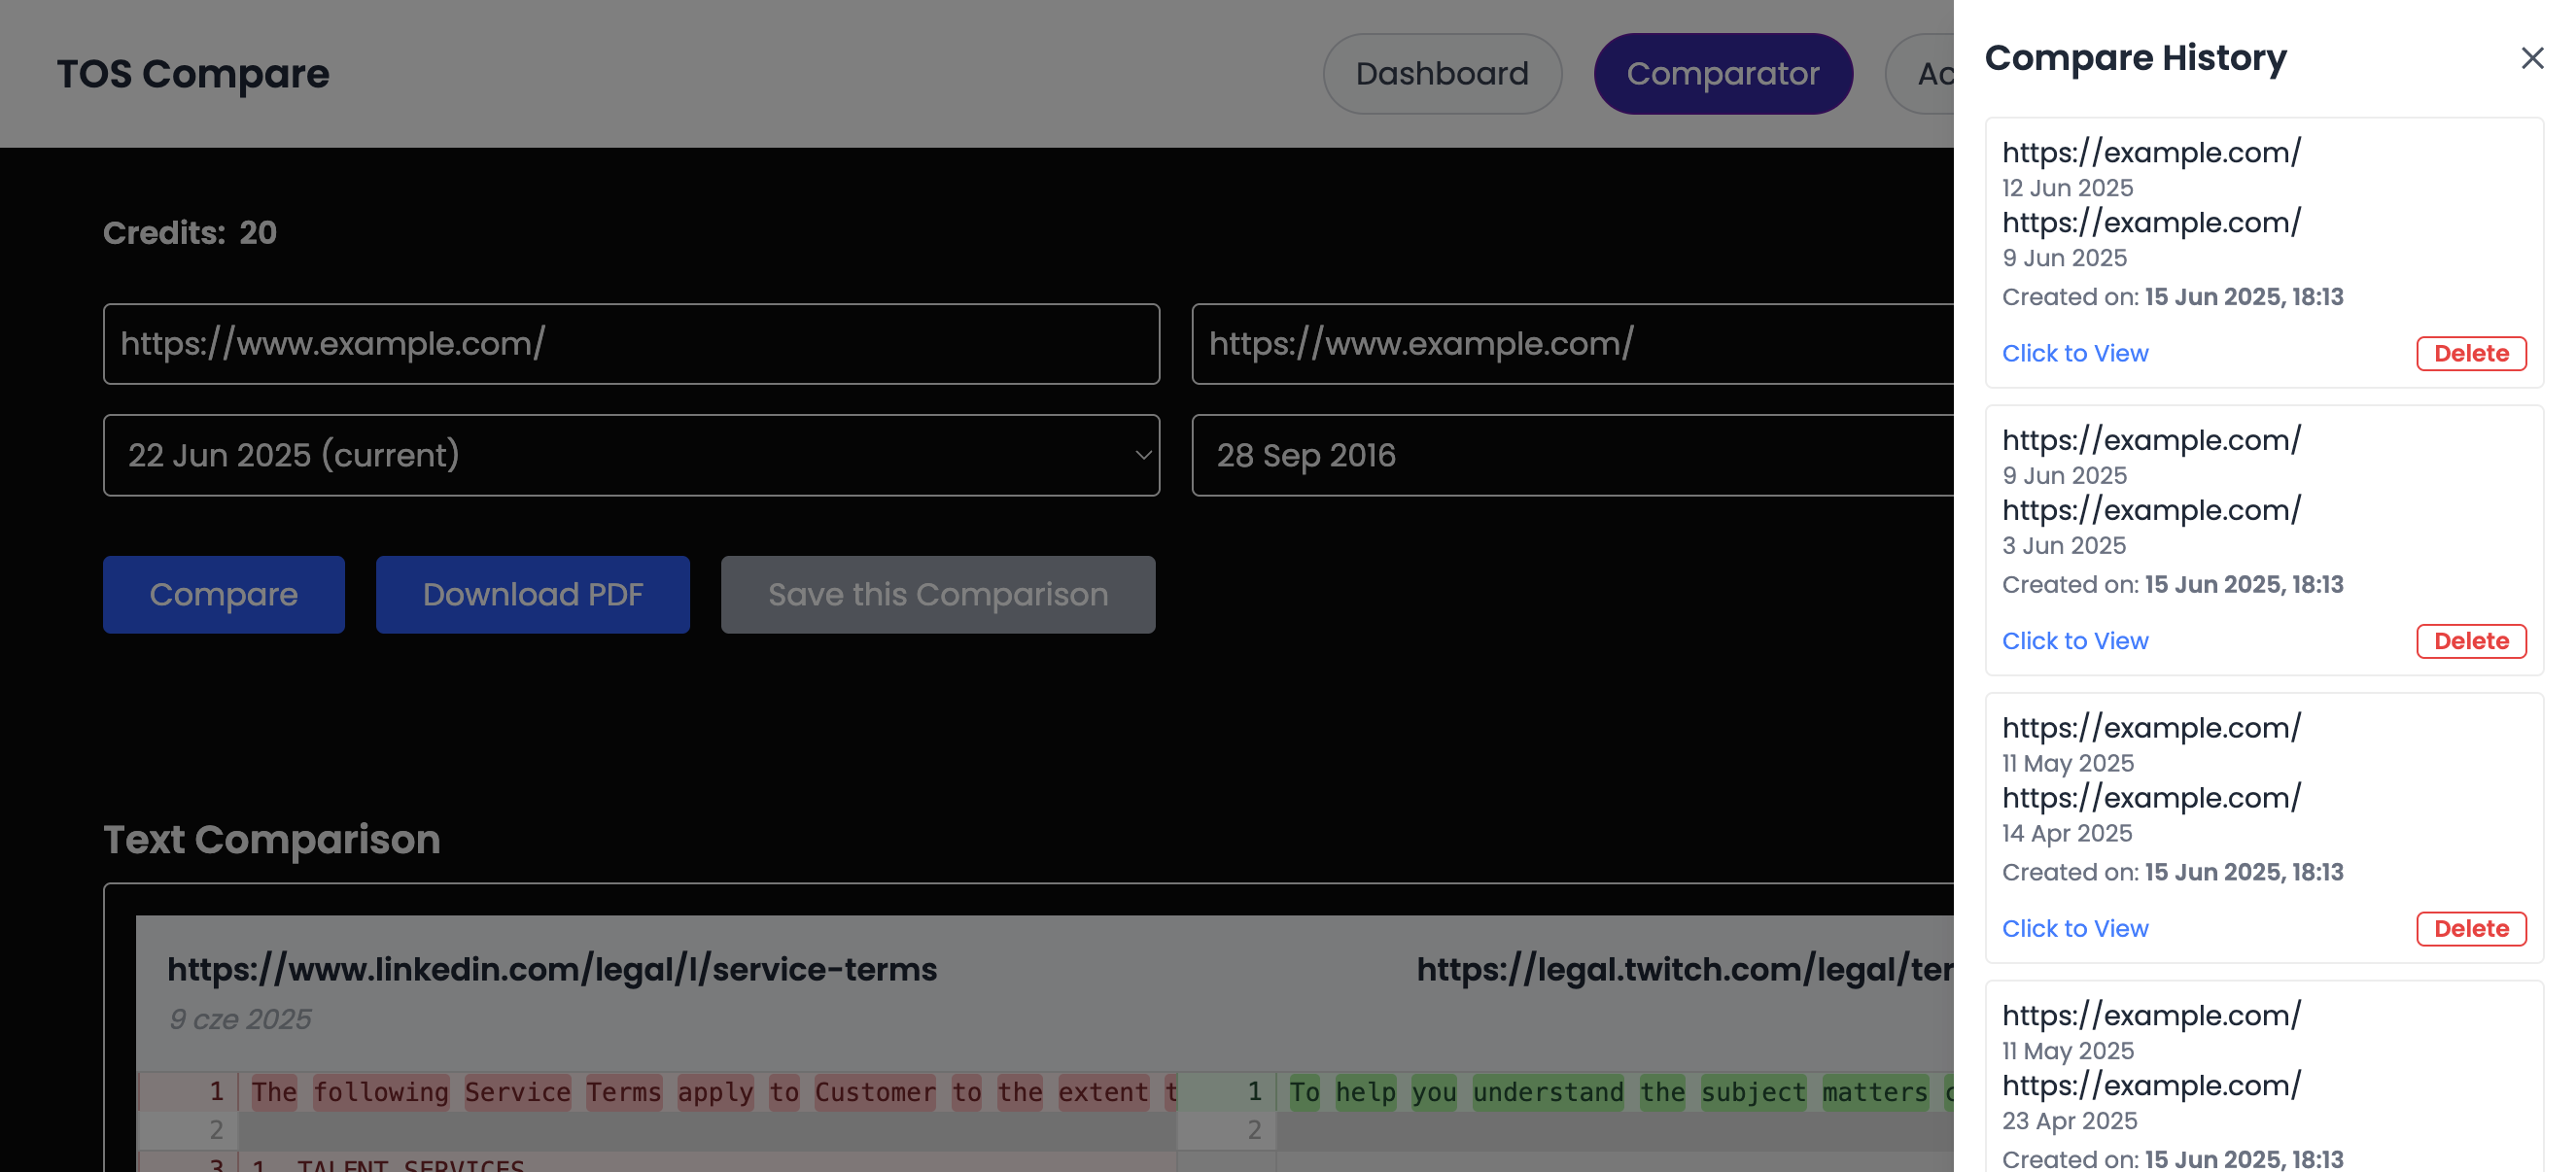The image size is (2576, 1172).
Task: Click the linkedin service-terms URL heading
Action: pyautogui.click(x=552, y=969)
